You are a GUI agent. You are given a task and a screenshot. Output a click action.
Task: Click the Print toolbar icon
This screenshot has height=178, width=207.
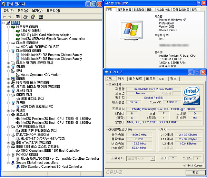[x=25, y=17]
